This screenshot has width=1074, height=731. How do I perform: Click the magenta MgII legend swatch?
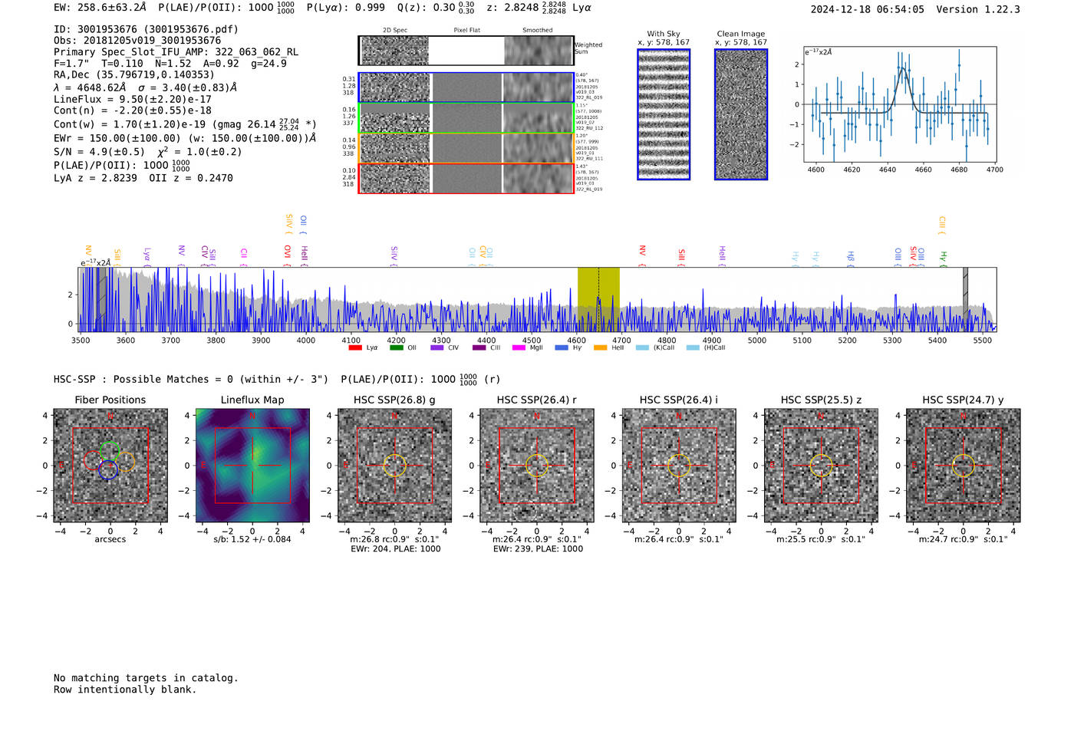click(x=519, y=347)
